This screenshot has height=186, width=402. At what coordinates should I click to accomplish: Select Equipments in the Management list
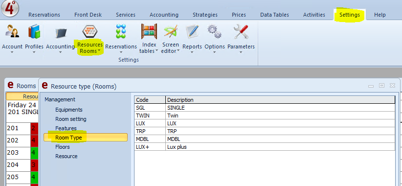[68, 110]
